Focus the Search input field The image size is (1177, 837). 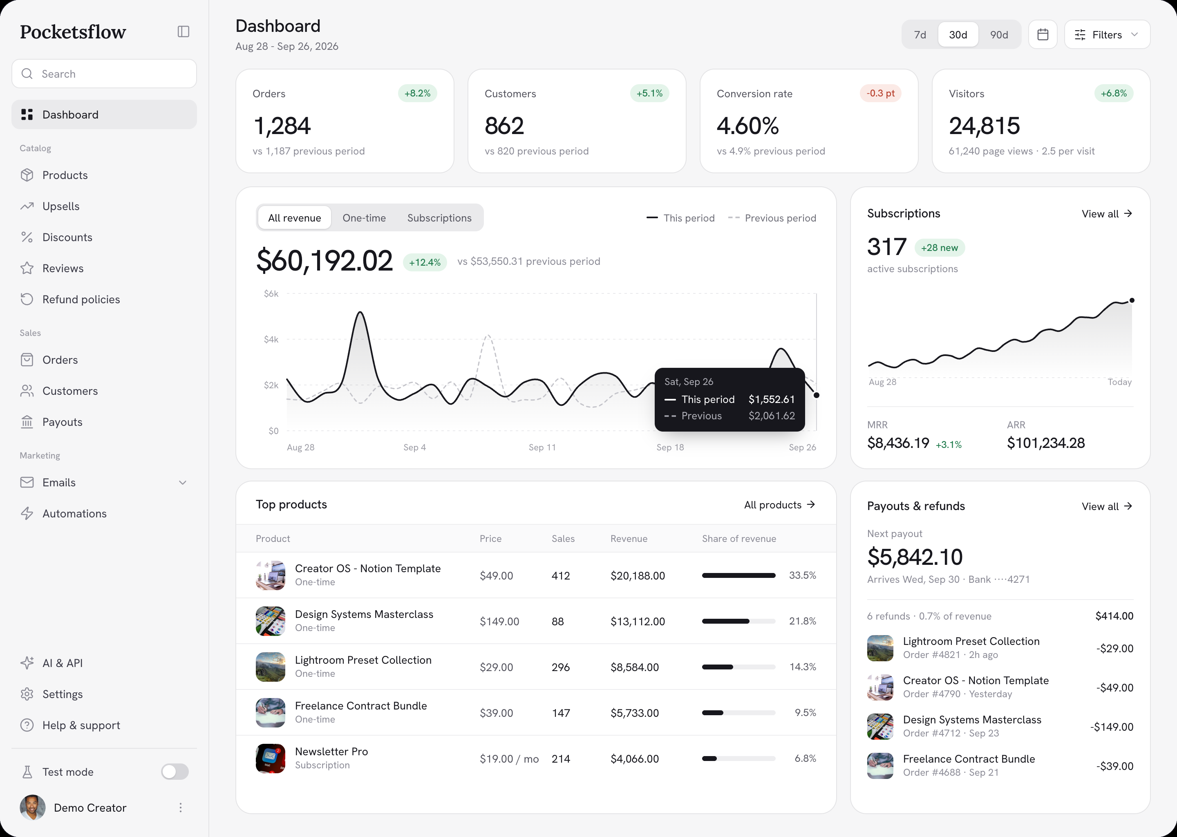(x=104, y=74)
